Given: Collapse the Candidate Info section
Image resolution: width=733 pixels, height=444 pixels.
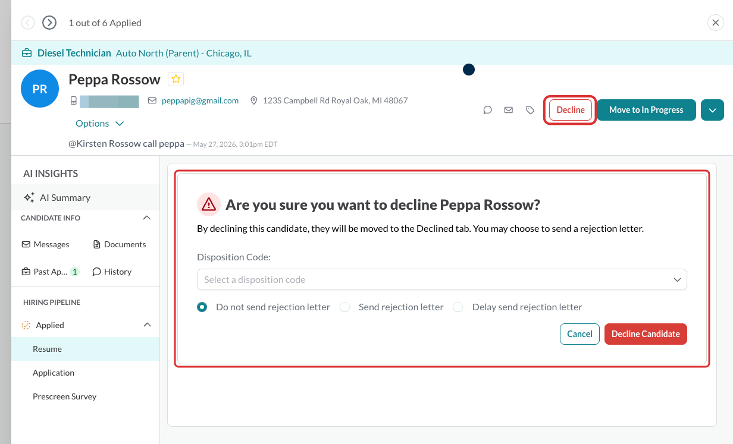Looking at the screenshot, I should (x=147, y=218).
